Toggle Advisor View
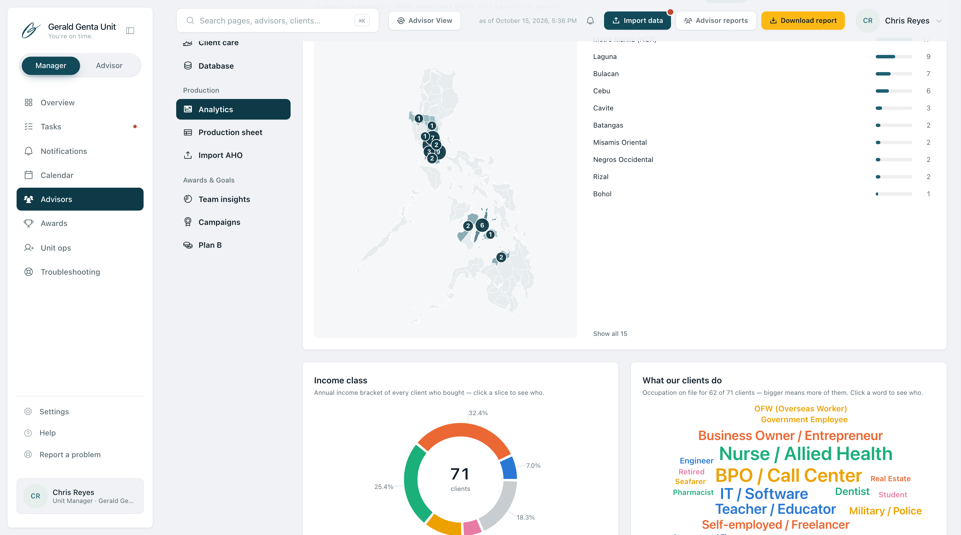Image resolution: width=961 pixels, height=535 pixels. 424,21
